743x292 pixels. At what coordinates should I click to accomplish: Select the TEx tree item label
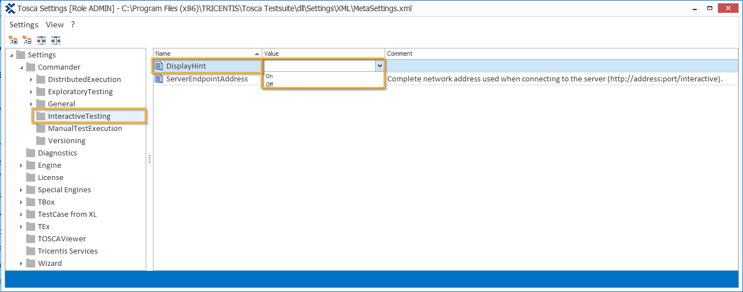pos(44,226)
